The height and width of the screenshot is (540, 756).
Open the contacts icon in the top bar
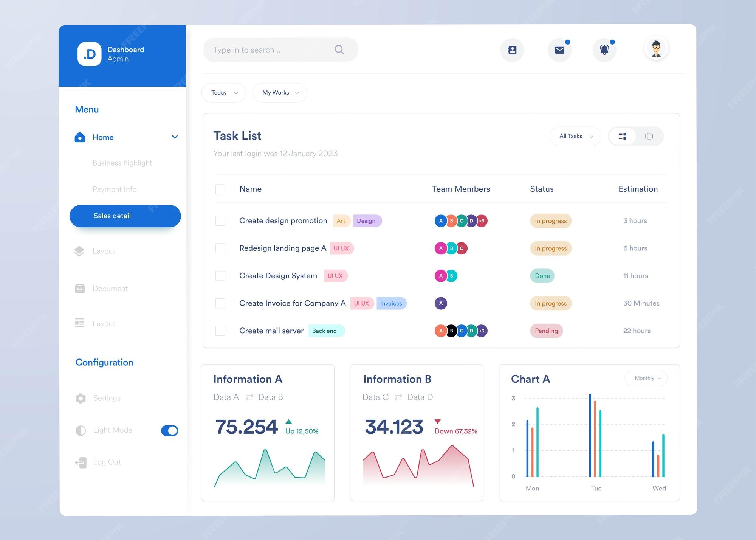[x=512, y=50]
